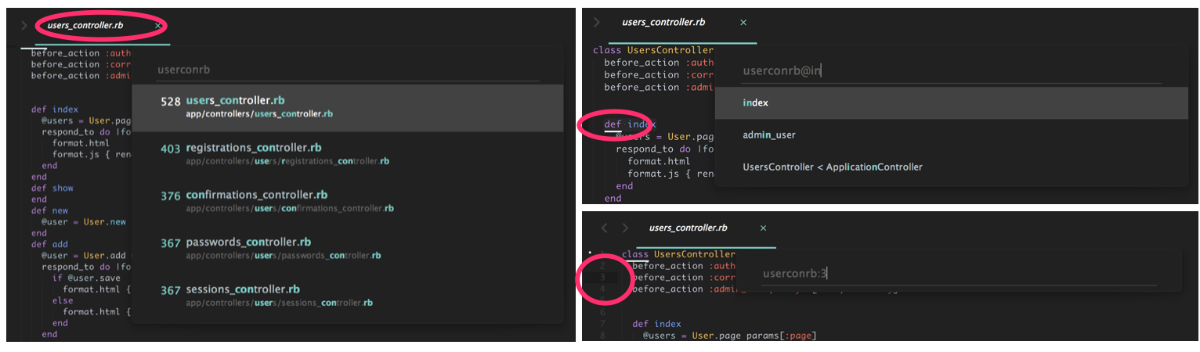This screenshot has height=352, width=1200.
Task: Click the back arrow in the bottom-right panel
Action: coord(604,228)
